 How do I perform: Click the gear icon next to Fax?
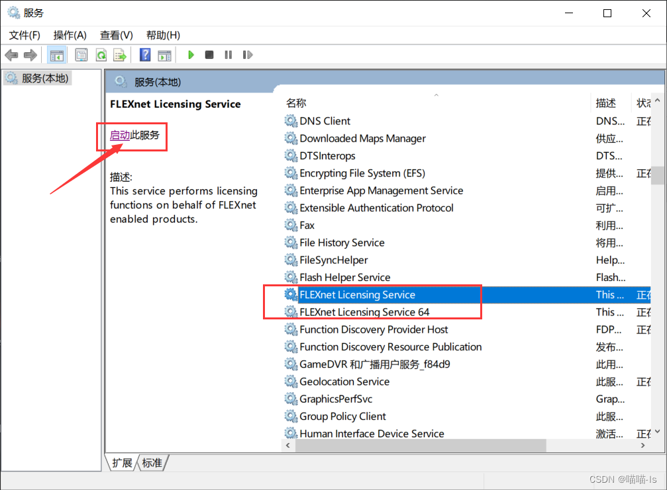click(x=291, y=225)
